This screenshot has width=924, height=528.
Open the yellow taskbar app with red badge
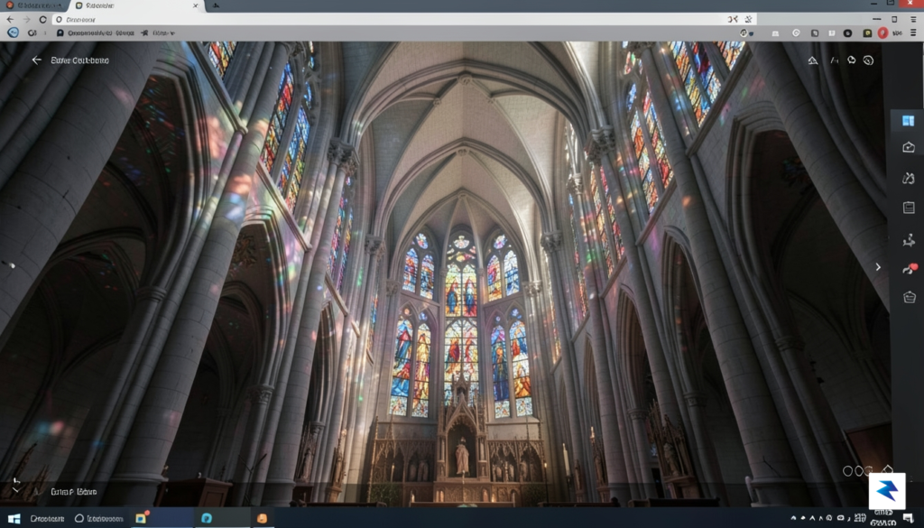[142, 518]
